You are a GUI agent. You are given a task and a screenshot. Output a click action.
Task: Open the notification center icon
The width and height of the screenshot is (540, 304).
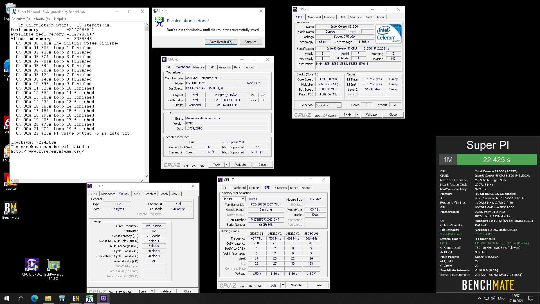pos(531,298)
